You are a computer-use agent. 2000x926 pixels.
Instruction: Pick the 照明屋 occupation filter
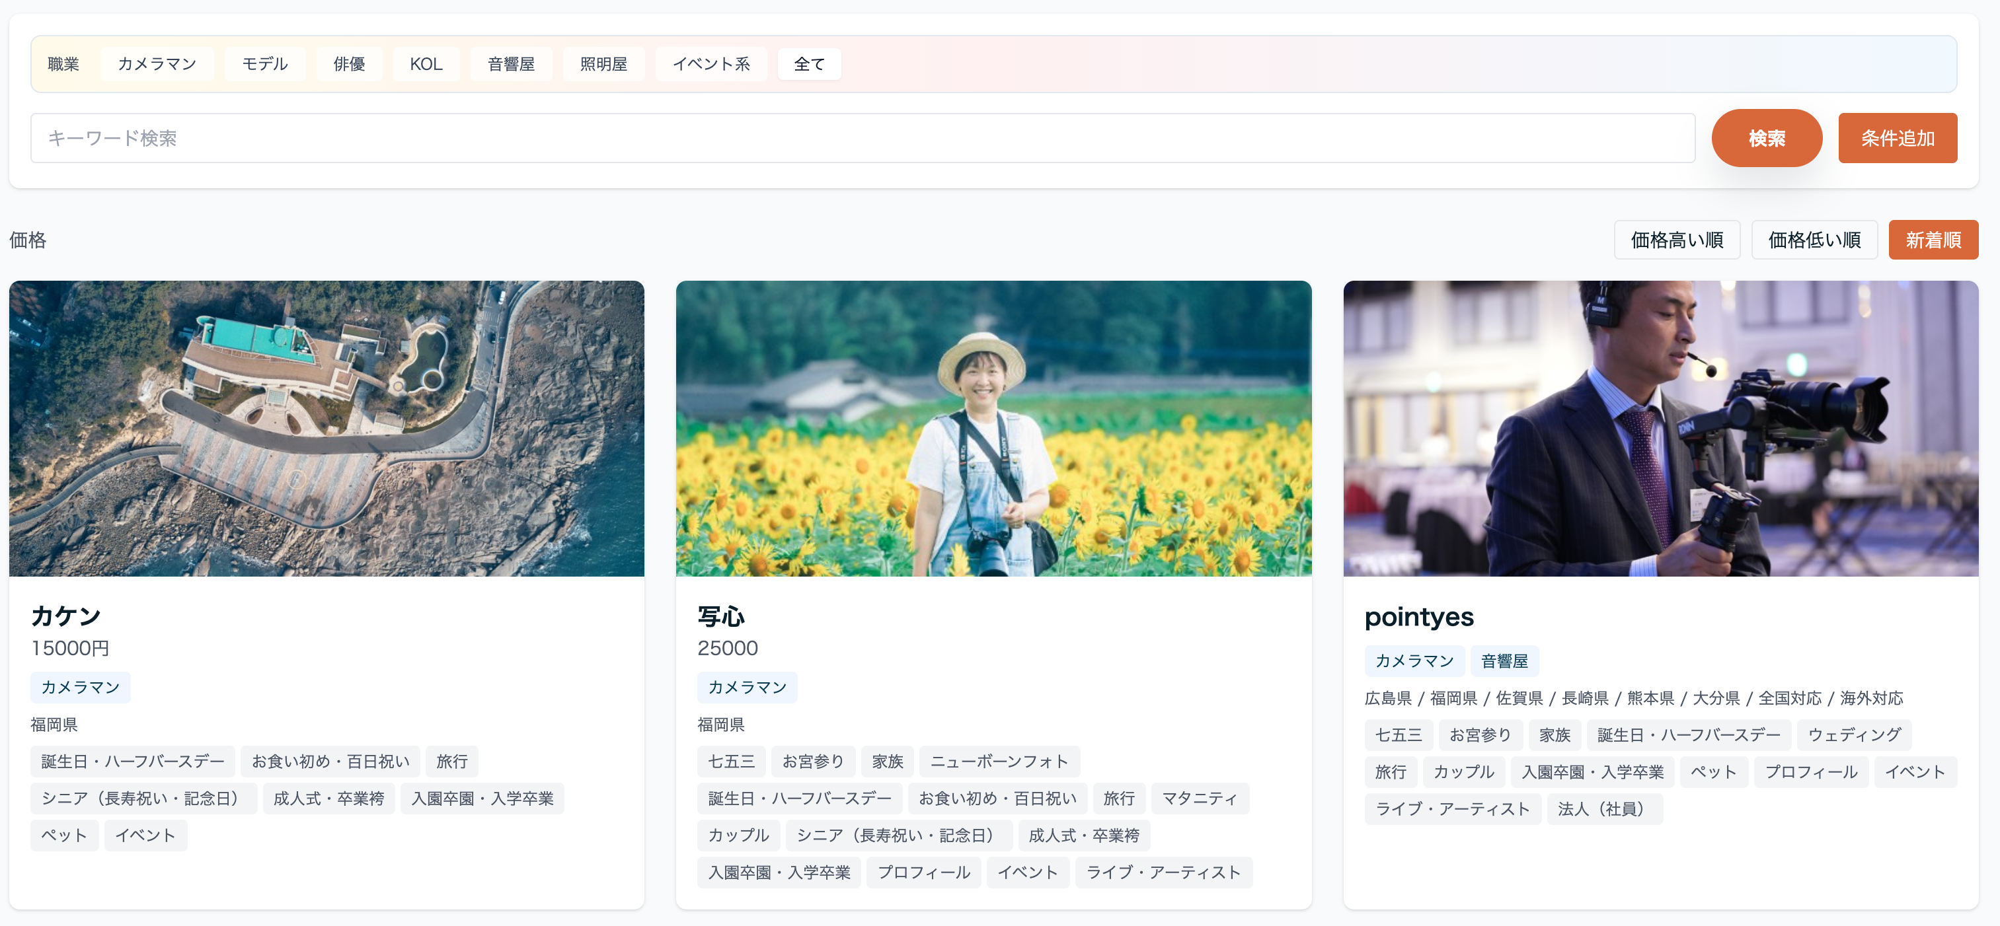[603, 63]
